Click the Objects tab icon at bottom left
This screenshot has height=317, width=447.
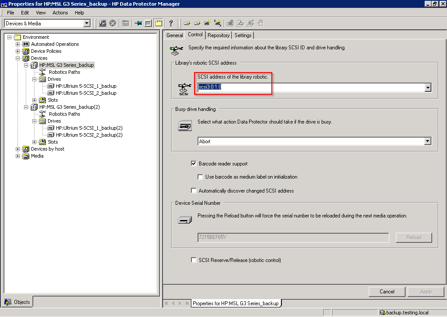[x=8, y=302]
